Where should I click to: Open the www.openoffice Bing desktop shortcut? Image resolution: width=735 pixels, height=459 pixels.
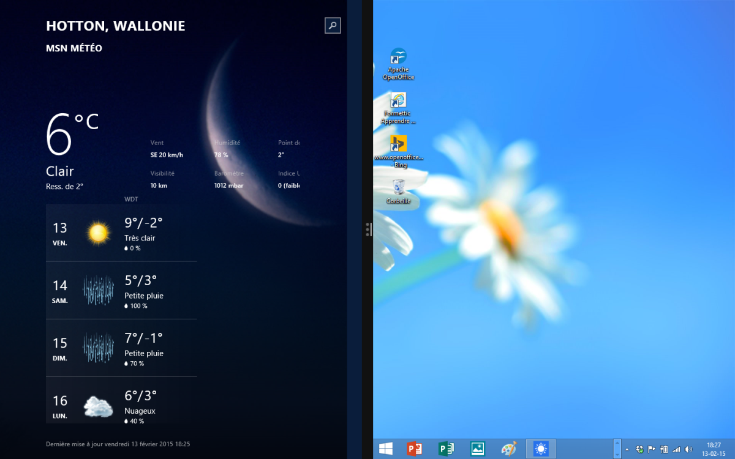click(398, 152)
